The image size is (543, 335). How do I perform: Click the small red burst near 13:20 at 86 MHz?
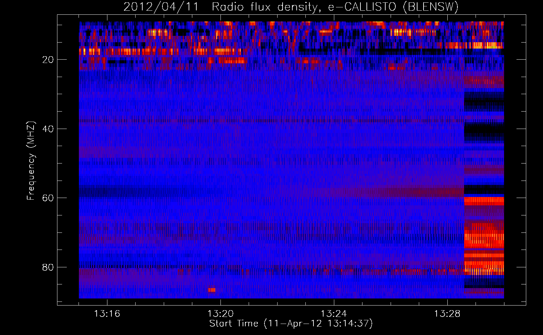click(211, 290)
